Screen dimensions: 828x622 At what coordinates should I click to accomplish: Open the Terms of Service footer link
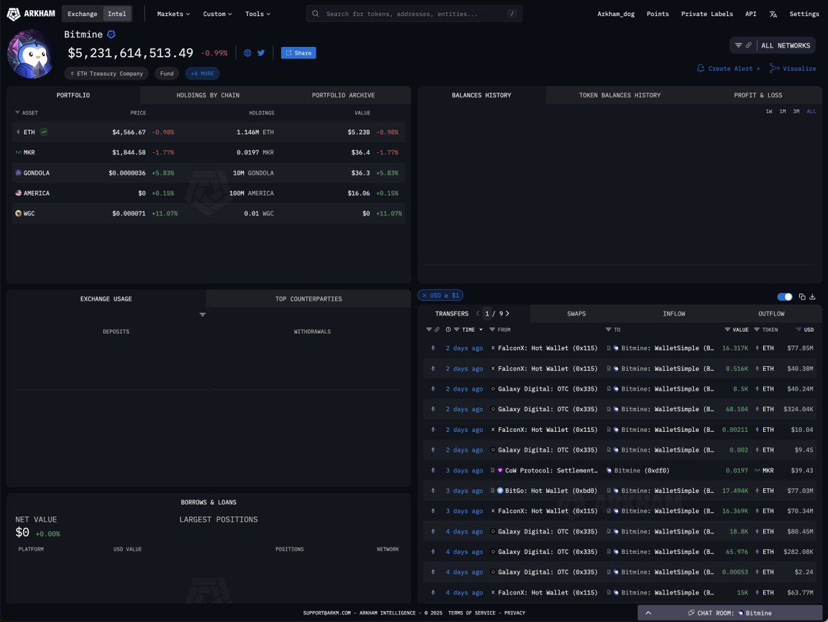[472, 613]
